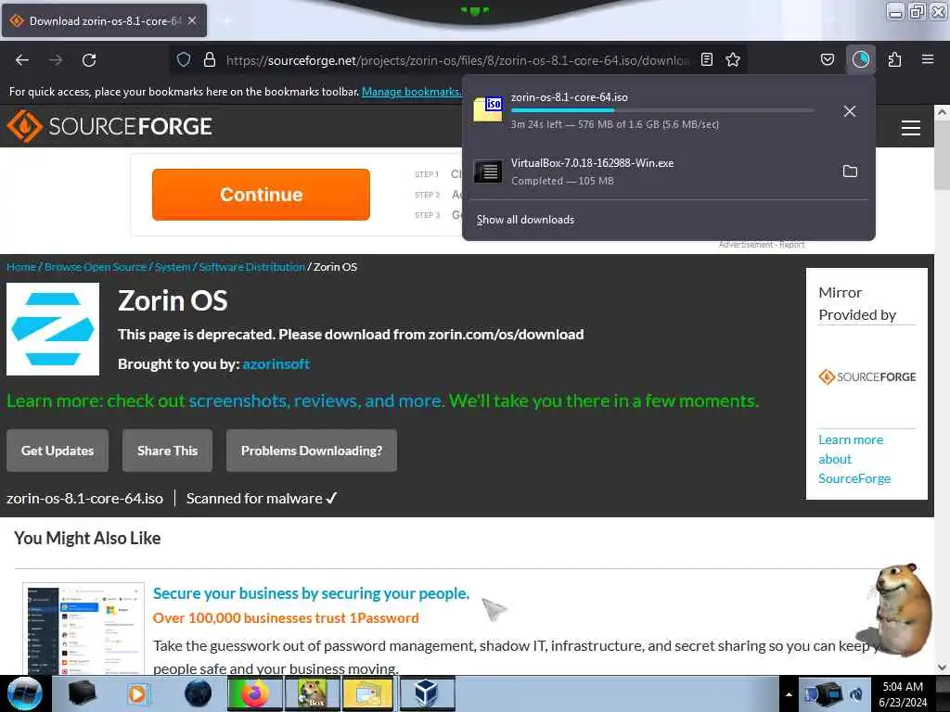Bookmark this page with the star icon
Screen dimensions: 950x712
[733, 59]
